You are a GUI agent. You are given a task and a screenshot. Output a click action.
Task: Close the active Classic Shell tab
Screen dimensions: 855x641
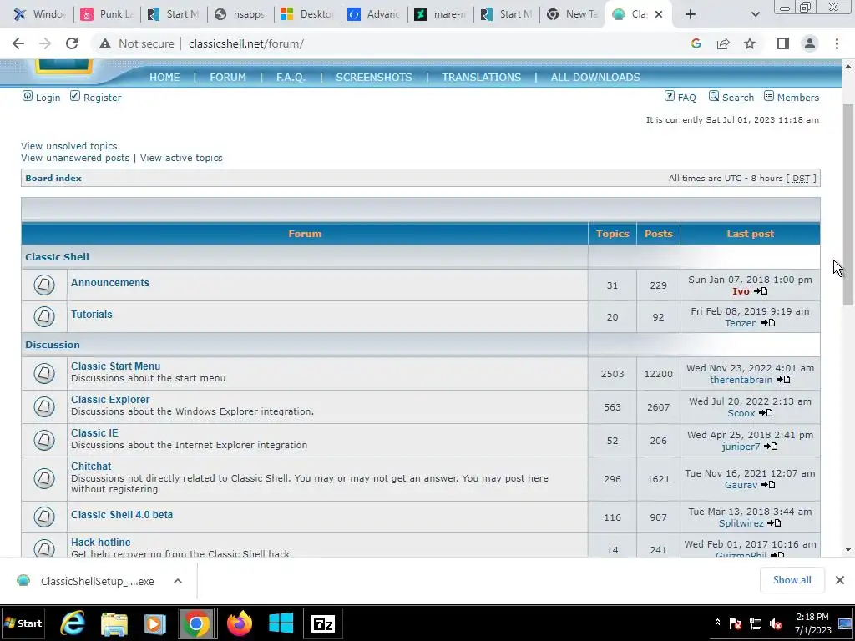[x=659, y=14]
